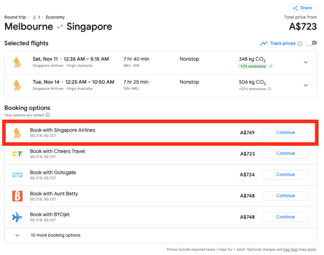The image size is (324, 255).
Task: Click Continue for BYOjet booking
Action: click(286, 217)
